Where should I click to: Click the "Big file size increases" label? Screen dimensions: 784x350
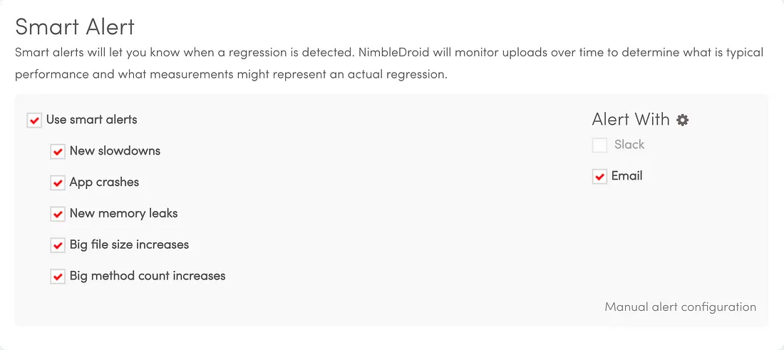(129, 245)
